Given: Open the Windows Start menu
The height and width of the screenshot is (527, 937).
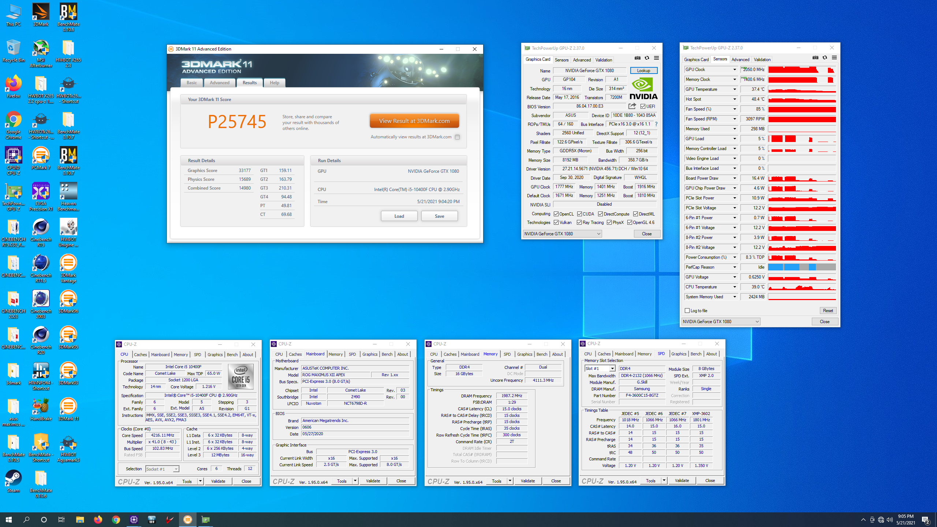Looking at the screenshot, I should (9, 520).
